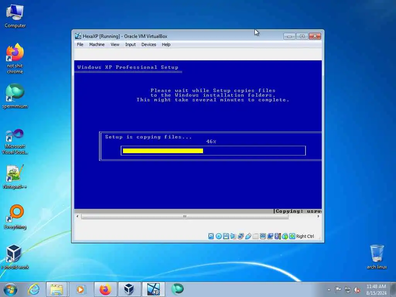Click the muted volume tray icon

coord(357,290)
